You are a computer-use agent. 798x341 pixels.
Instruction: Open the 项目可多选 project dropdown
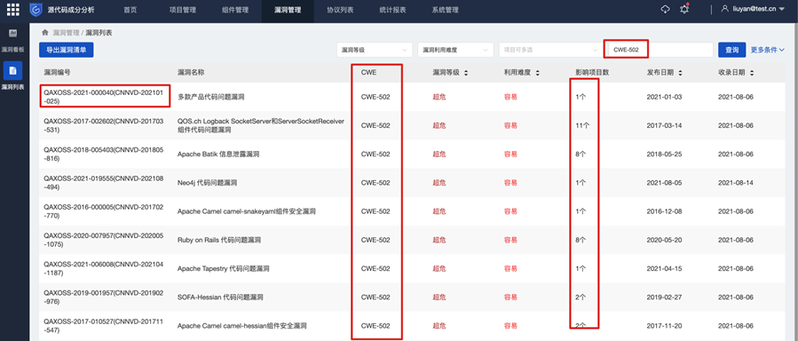click(549, 50)
